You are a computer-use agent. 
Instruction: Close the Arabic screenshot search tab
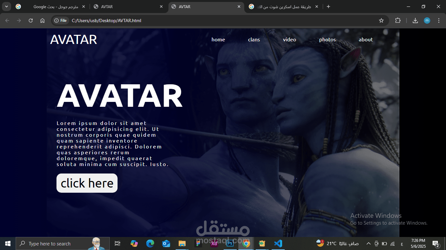[316, 7]
